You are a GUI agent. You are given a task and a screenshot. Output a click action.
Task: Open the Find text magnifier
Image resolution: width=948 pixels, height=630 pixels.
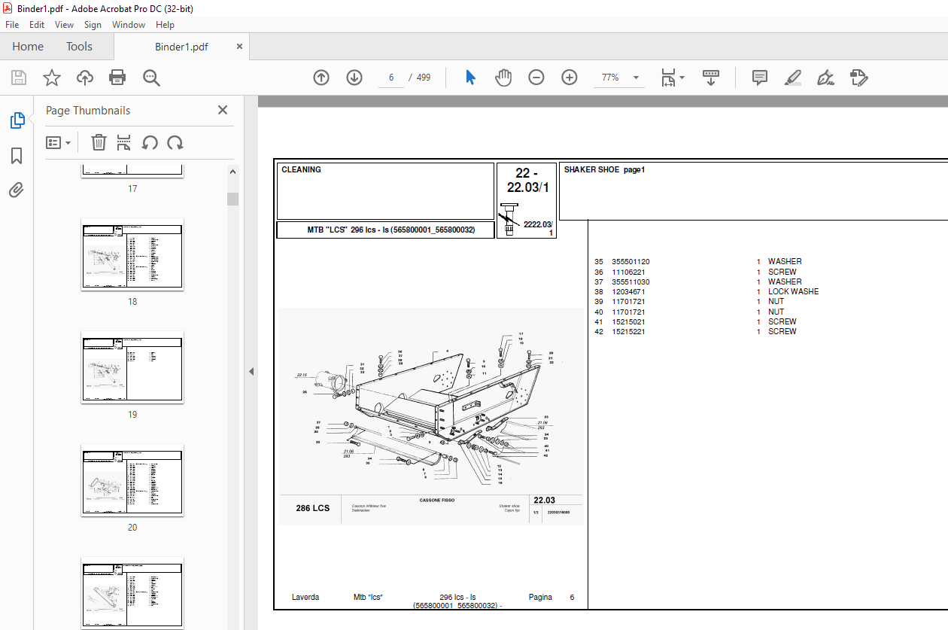(x=151, y=78)
